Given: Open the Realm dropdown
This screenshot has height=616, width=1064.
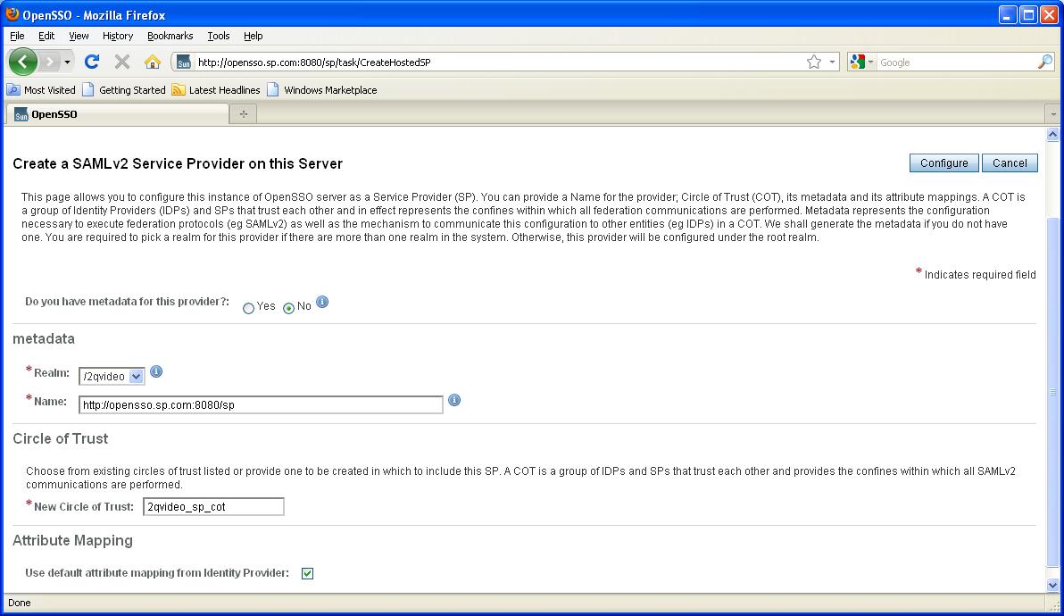Looking at the screenshot, I should (x=112, y=376).
